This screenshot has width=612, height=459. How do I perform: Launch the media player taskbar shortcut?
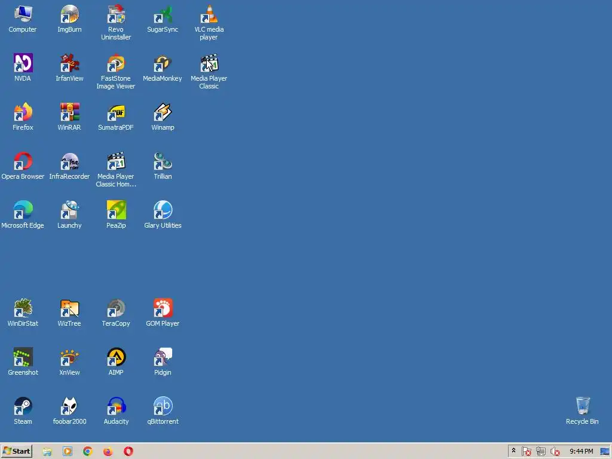tap(68, 452)
